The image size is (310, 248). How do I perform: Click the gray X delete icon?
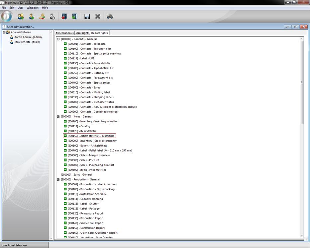[x=98, y=17]
